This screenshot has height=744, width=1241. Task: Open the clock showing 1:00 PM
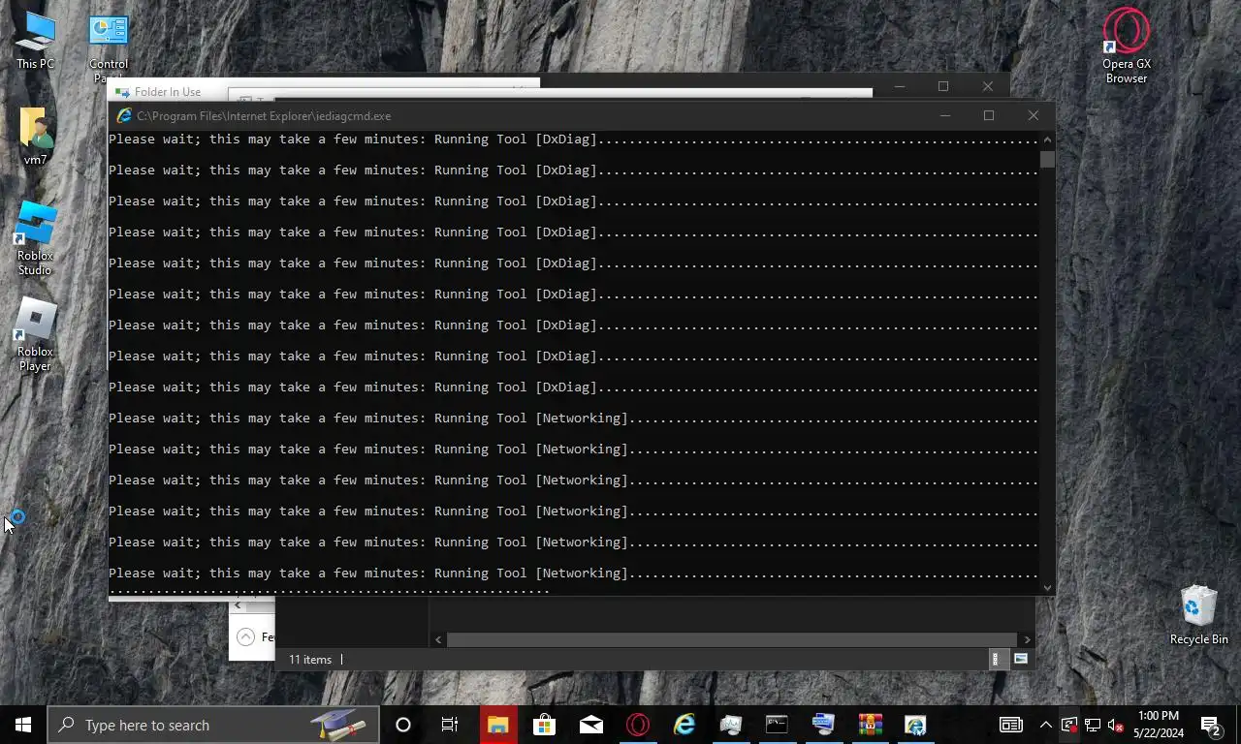(1159, 725)
